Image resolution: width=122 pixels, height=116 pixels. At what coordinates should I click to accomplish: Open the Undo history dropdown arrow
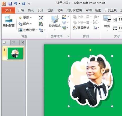19,4
